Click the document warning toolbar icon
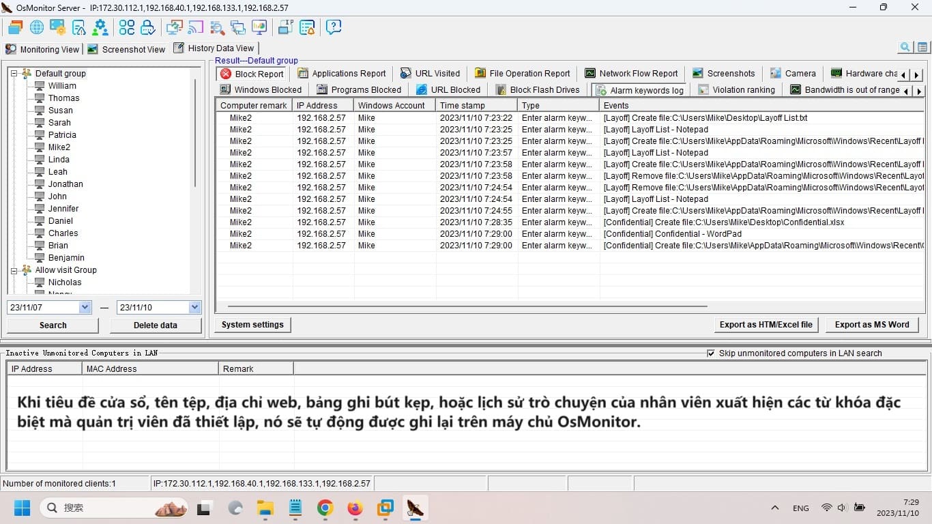Image resolution: width=932 pixels, height=524 pixels. (x=79, y=27)
